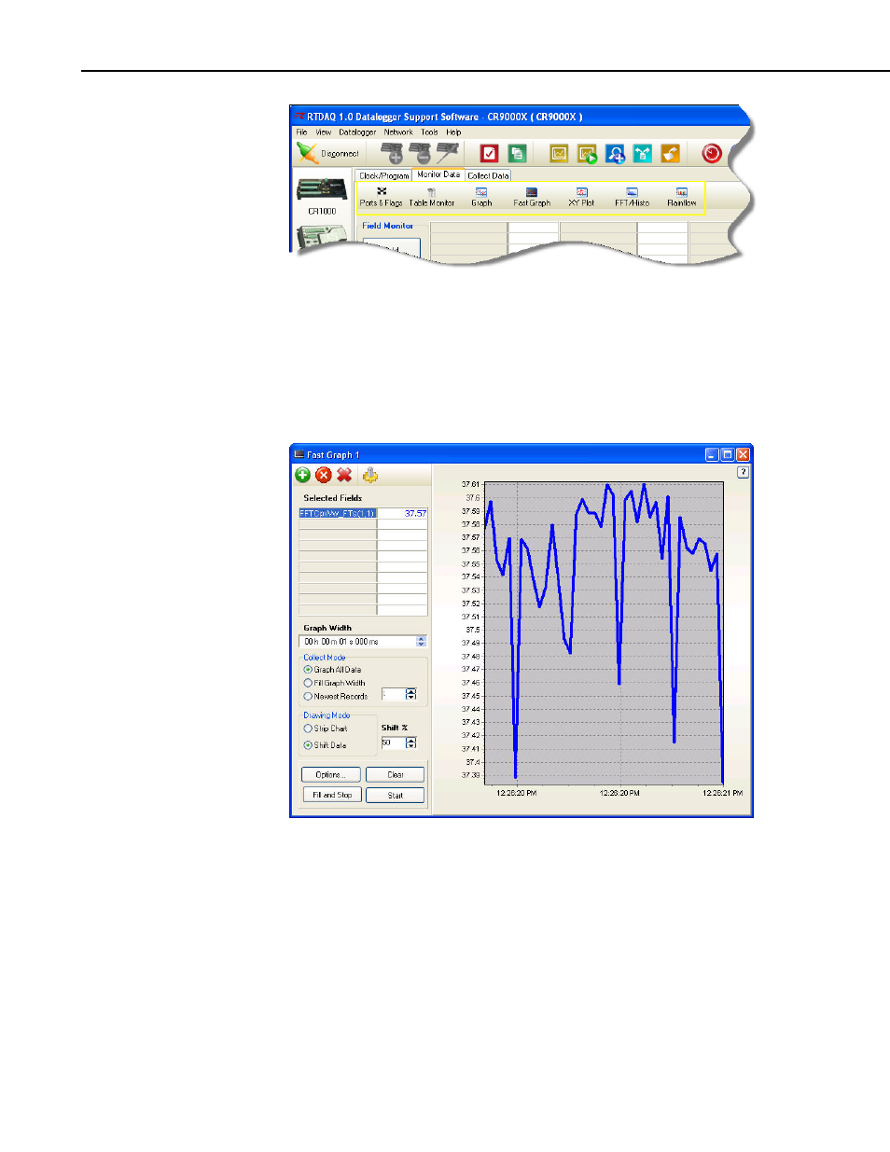Open the Rainflow display
The image size is (890, 1152).
click(x=682, y=197)
